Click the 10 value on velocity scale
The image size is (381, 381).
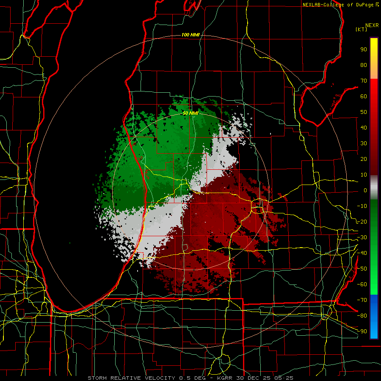(x=364, y=175)
